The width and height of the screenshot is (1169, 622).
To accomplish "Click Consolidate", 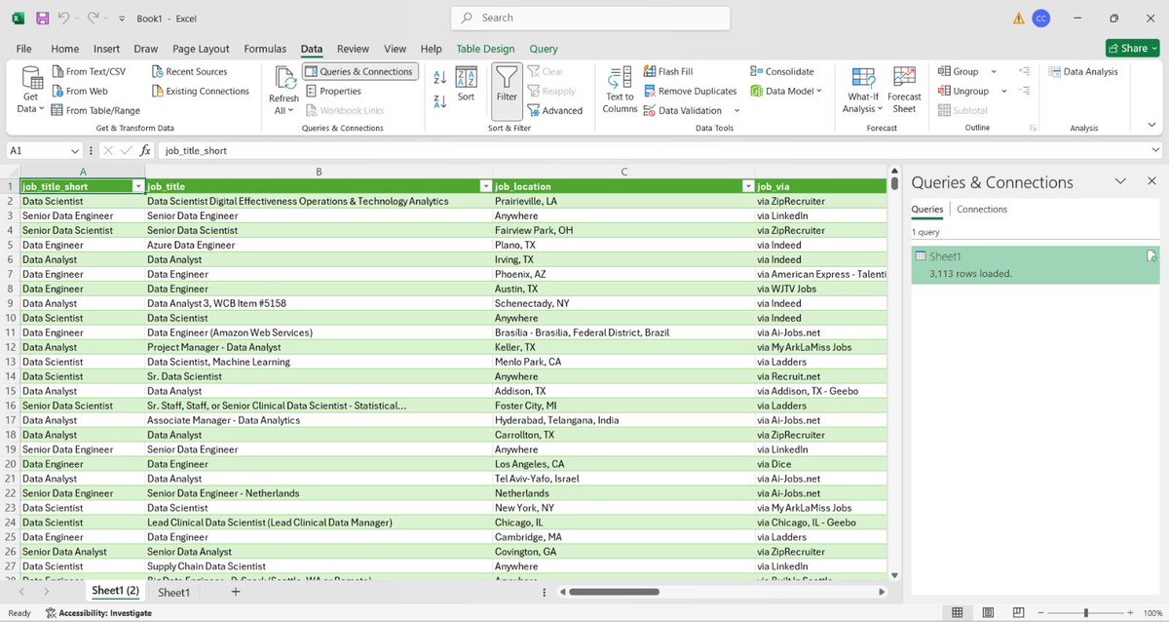I will [782, 71].
